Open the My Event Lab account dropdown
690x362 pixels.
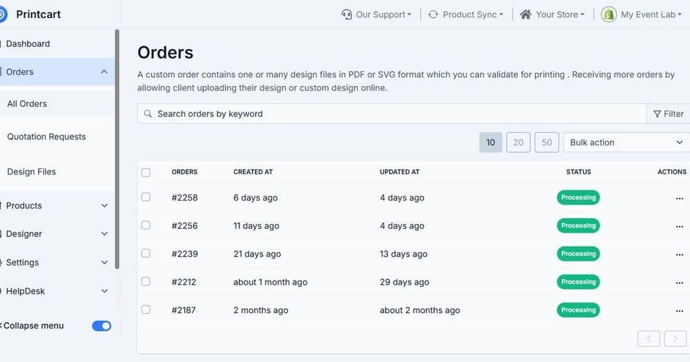click(642, 14)
